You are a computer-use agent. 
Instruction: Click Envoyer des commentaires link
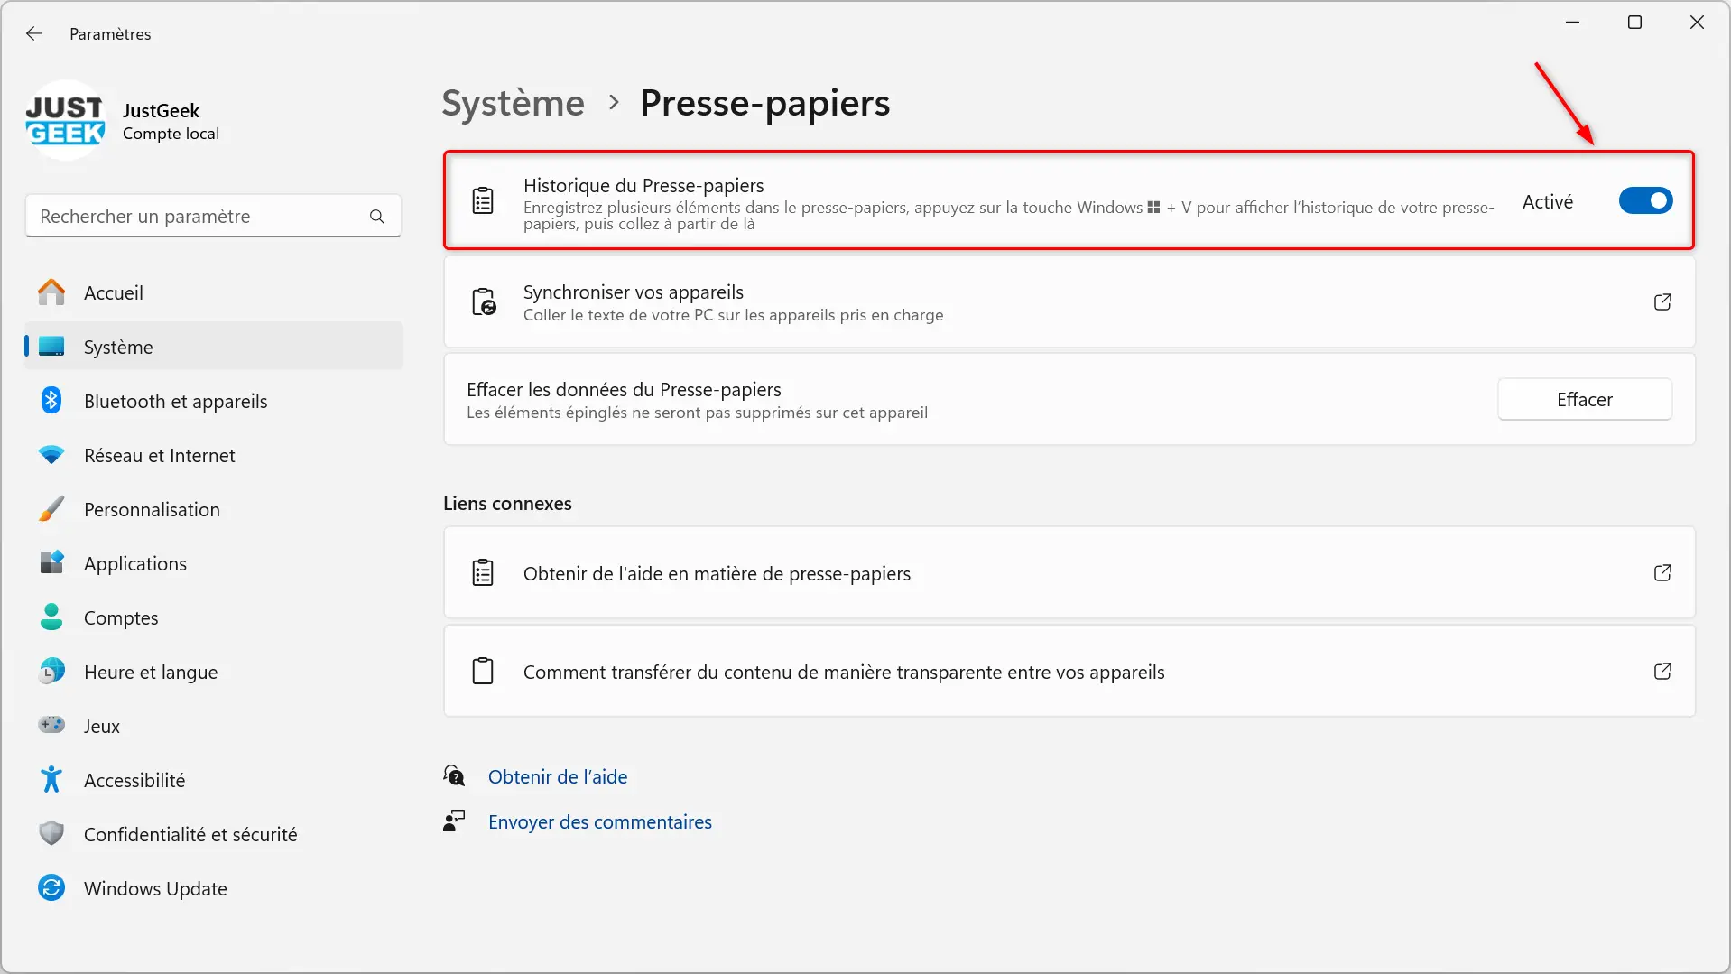click(600, 822)
